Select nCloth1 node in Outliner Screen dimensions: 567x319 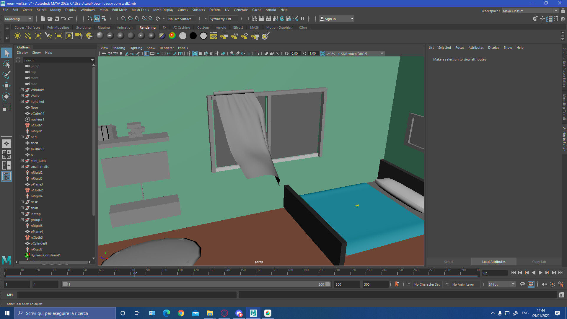(x=37, y=125)
